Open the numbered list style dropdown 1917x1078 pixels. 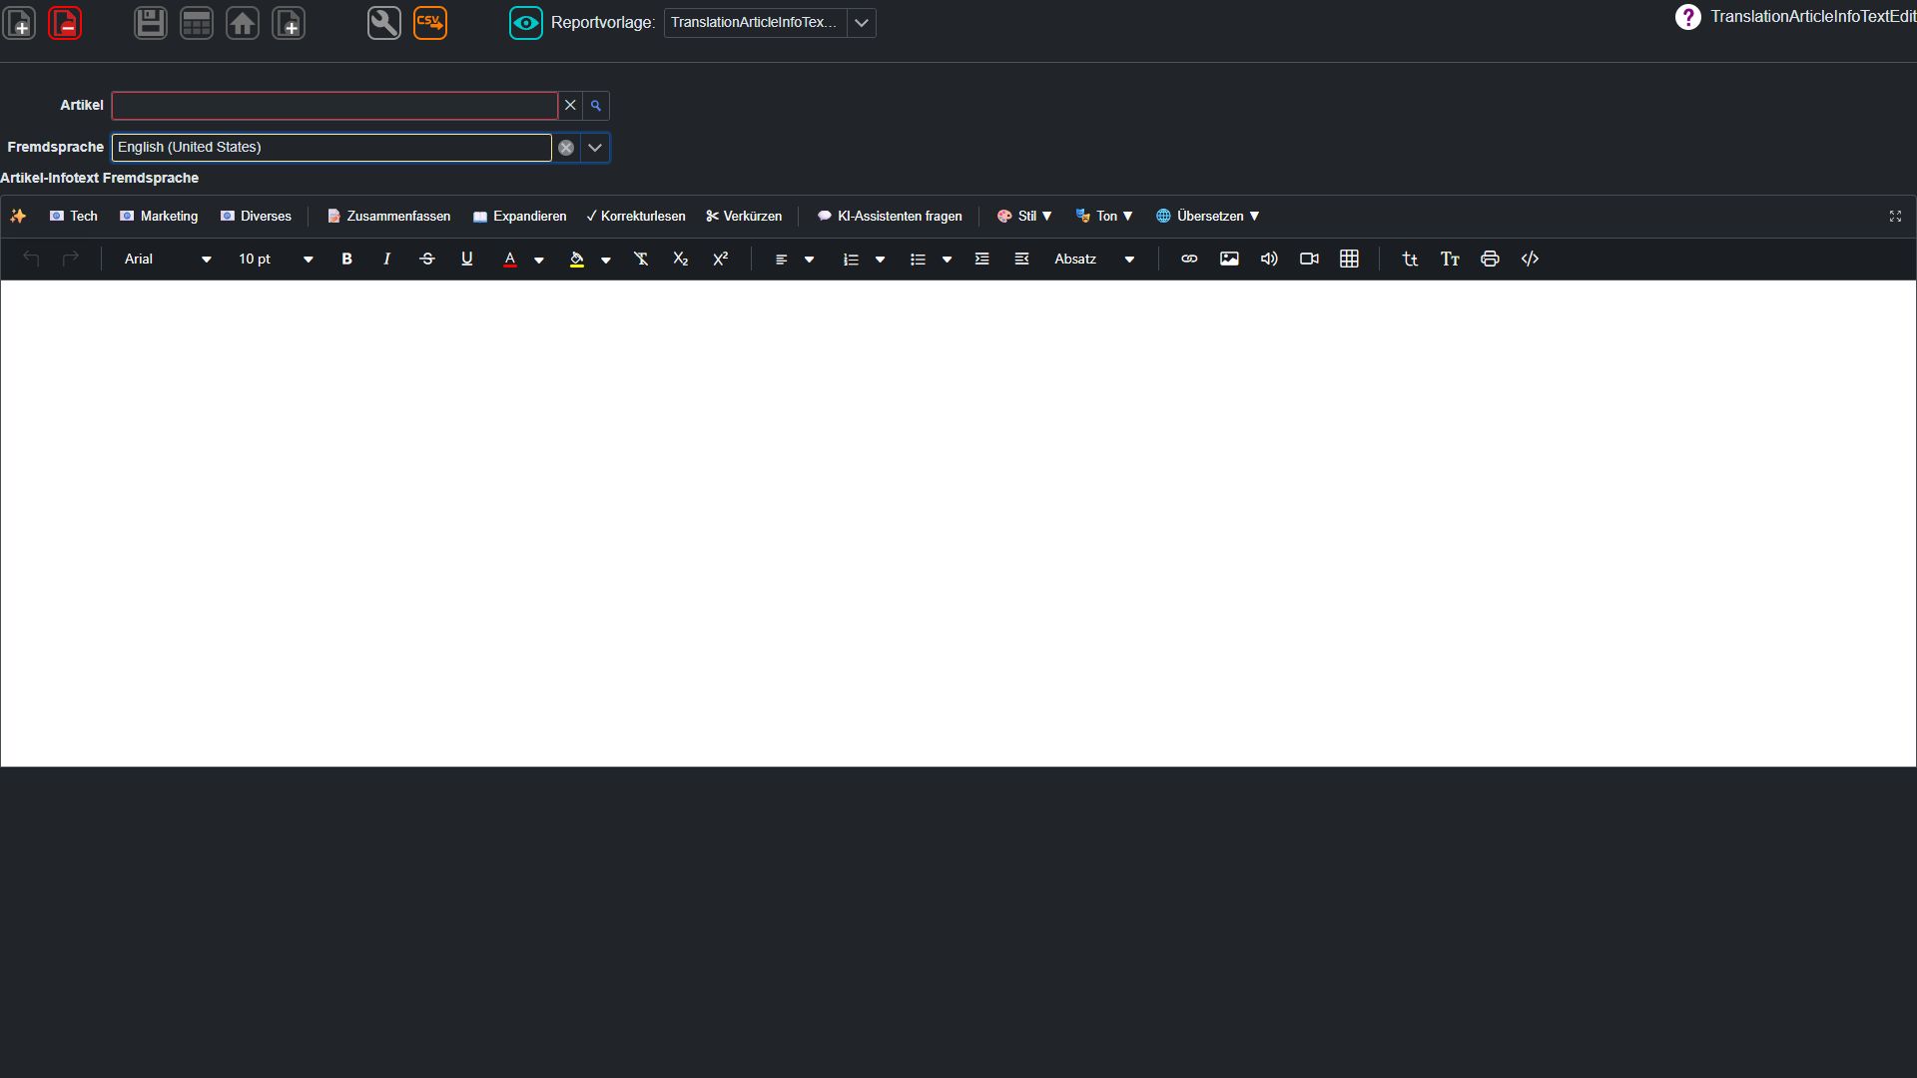tap(880, 260)
